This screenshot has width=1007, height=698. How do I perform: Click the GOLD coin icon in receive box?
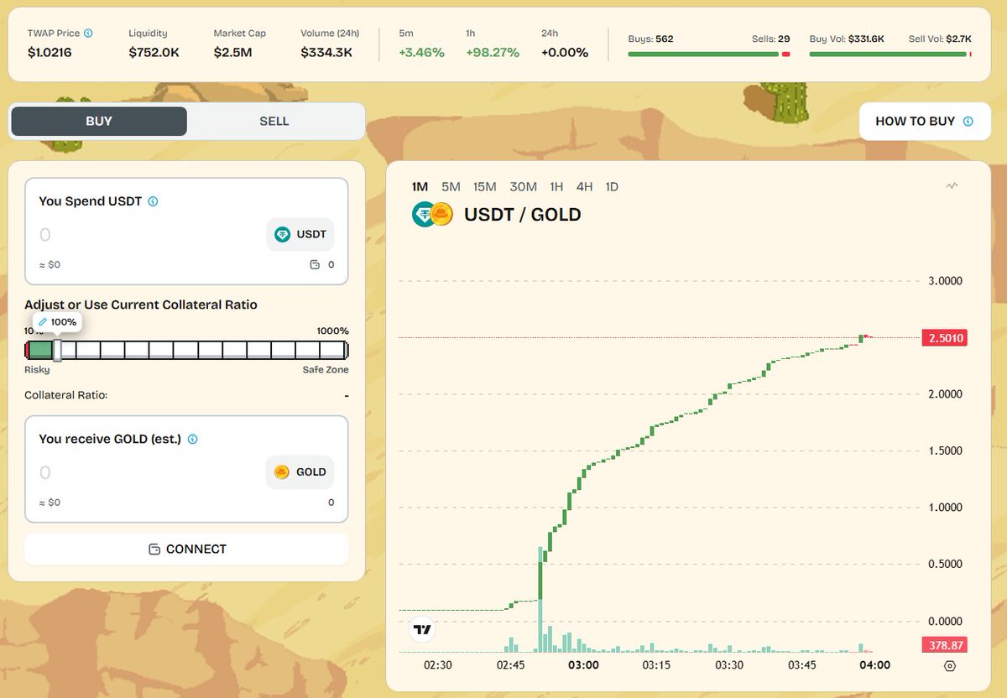coord(282,472)
